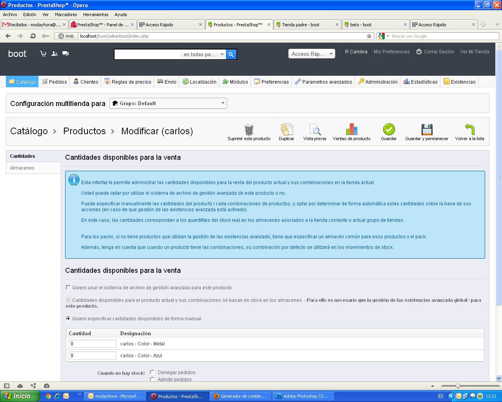Viewport: 502px width, 402px height.
Task: Click the page zoom slider handle
Action: 458,386
